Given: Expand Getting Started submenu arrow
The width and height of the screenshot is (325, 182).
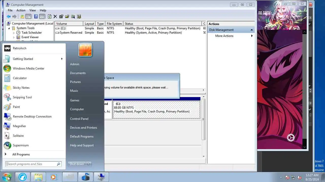Looking at the screenshot, I should pyautogui.click(x=62, y=59).
